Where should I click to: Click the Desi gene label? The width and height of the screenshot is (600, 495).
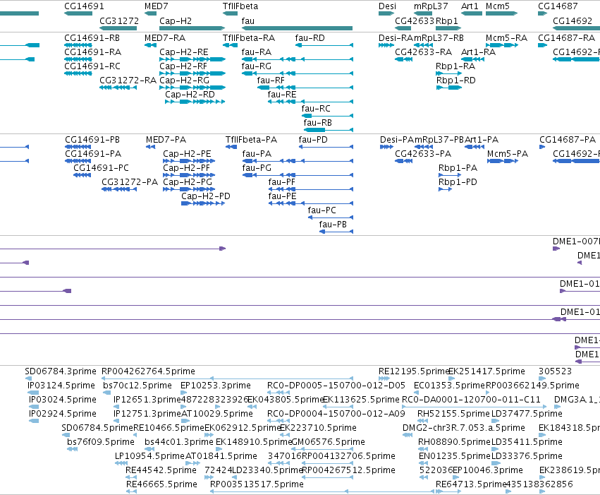click(387, 6)
